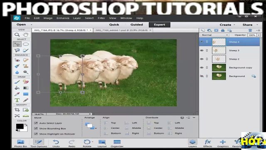Select the Type tool
266x150 pixels.
click(x=17, y=100)
